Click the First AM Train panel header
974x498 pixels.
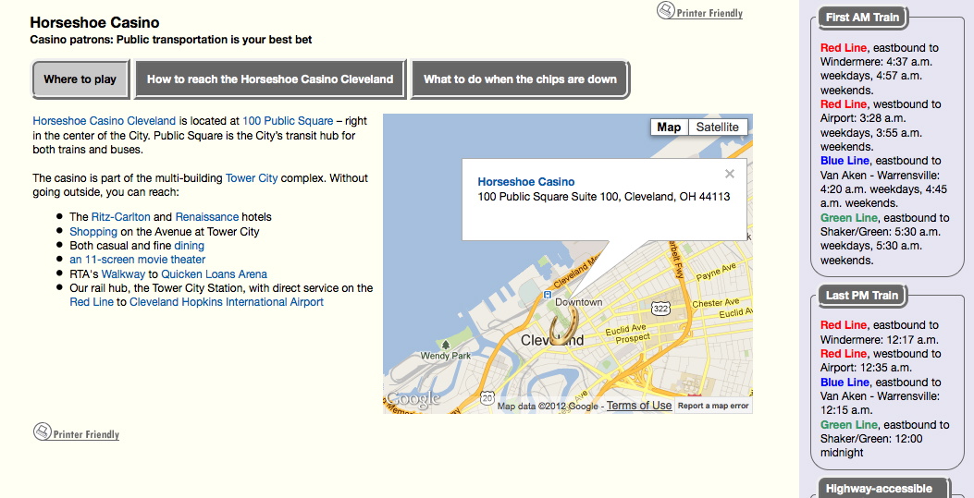(x=862, y=18)
